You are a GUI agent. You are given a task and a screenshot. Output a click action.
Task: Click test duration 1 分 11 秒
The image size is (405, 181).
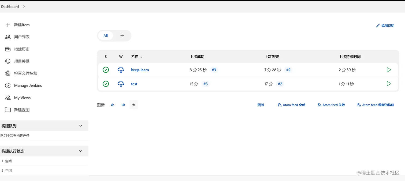coord(346,84)
